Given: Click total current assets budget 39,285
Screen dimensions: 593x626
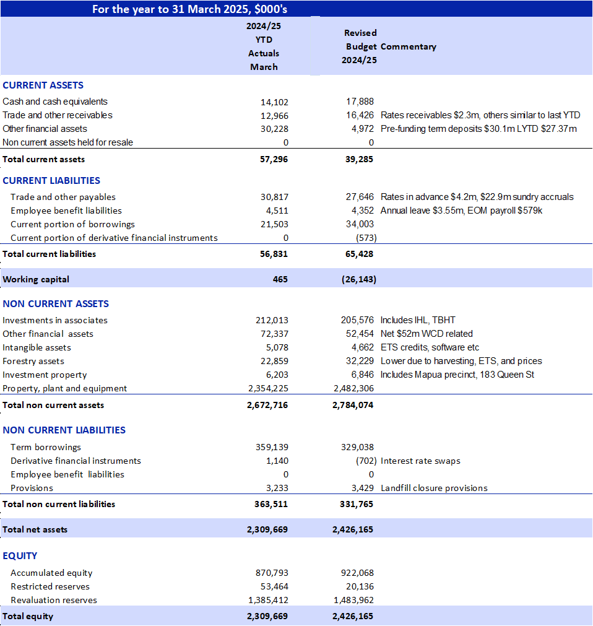Looking at the screenshot, I should coord(359,159).
